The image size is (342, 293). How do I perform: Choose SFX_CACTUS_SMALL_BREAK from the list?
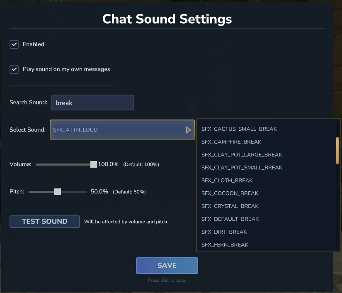239,129
